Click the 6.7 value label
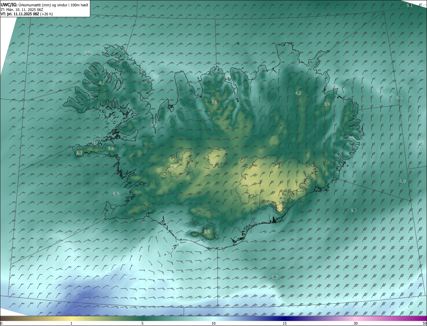This screenshot has width=427, height=326. pyautogui.click(x=275, y=277)
